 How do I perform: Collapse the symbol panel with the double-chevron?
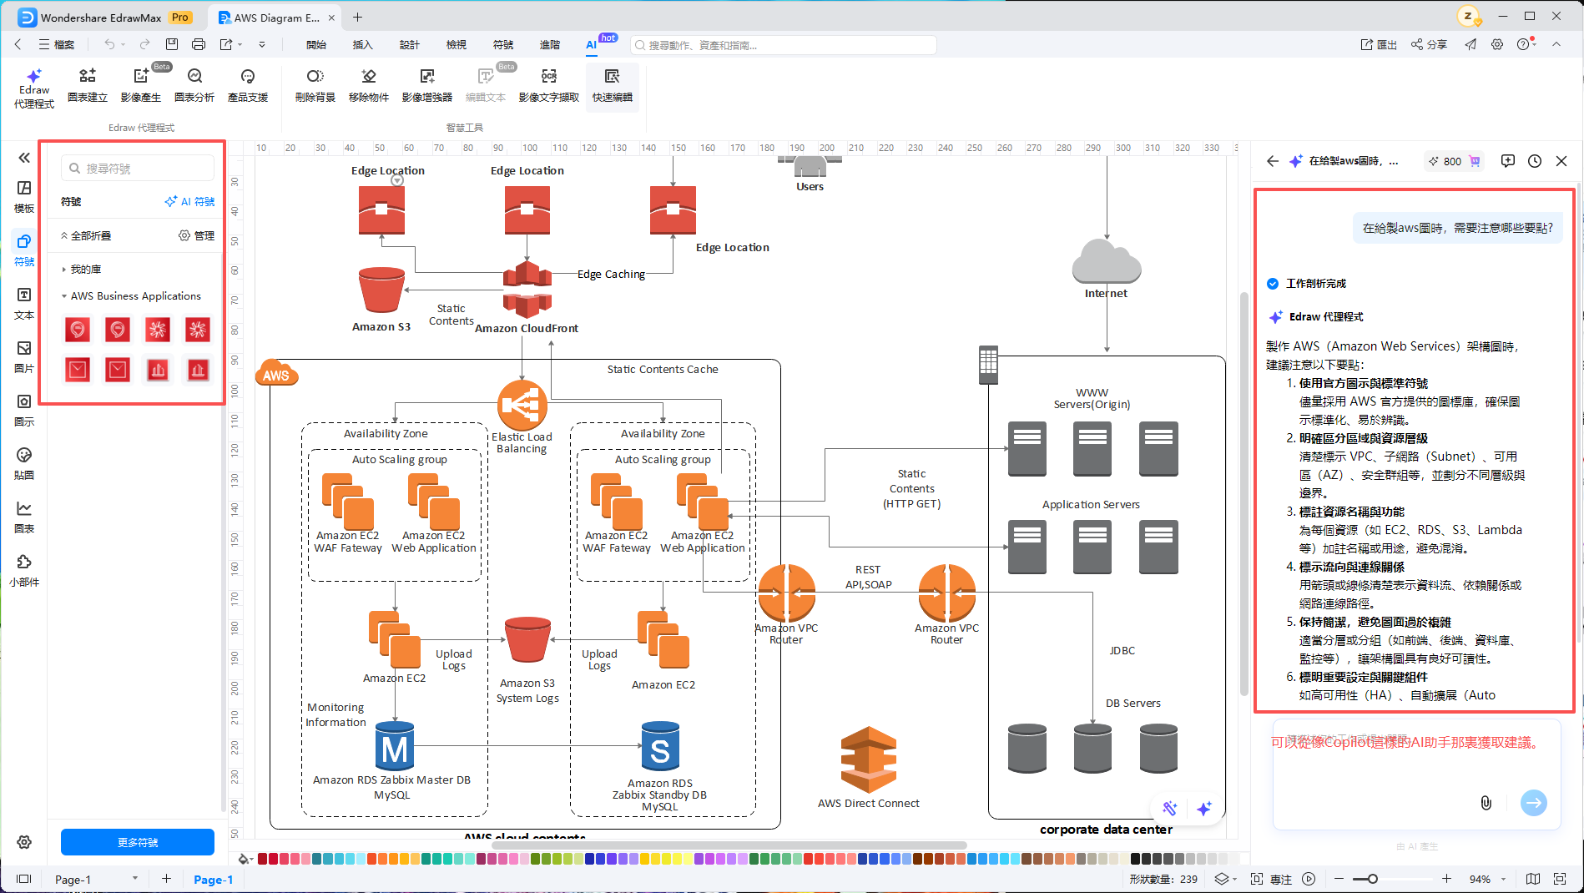coord(24,158)
